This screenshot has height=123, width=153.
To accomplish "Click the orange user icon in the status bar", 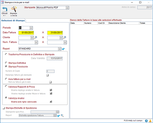I will point(150,121).
